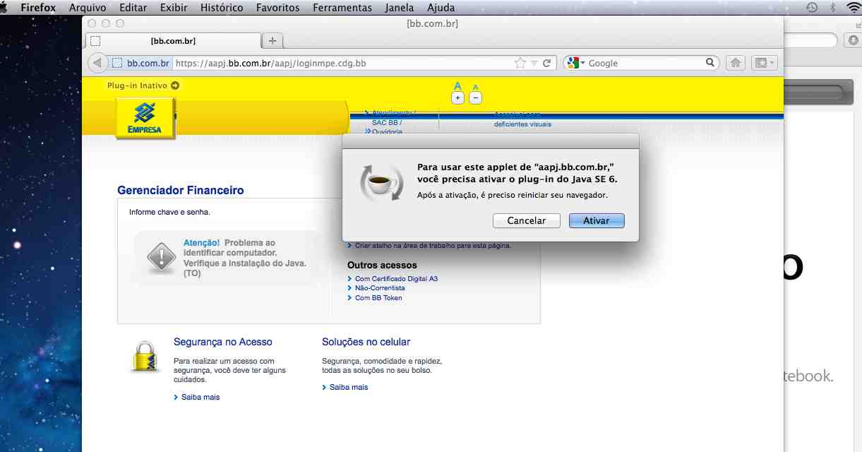Viewport: 862px width, 452px height.
Task: Click the Gerenciador Financeiro heading
Action: point(181,191)
